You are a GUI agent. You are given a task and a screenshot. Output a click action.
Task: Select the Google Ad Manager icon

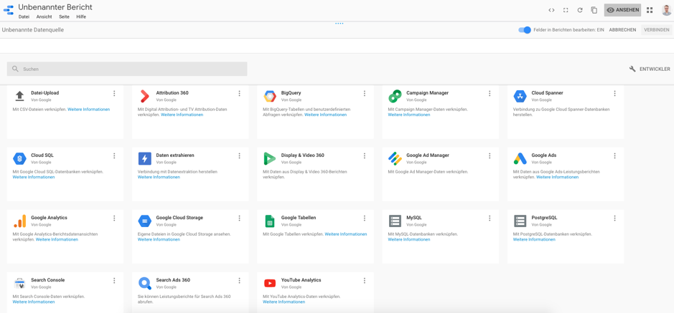tap(395, 158)
